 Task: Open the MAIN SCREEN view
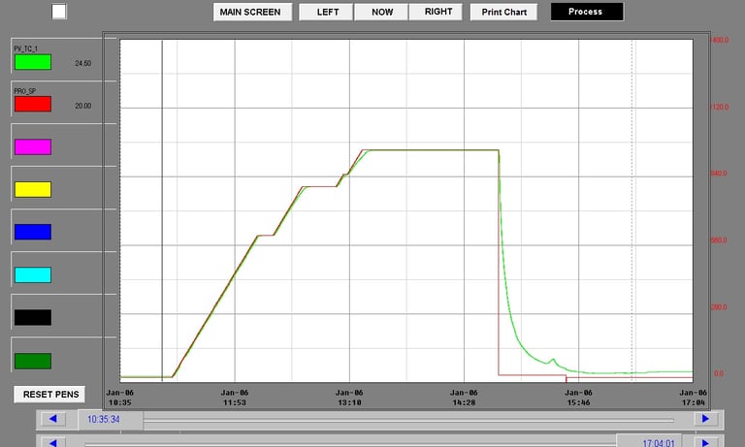point(252,12)
